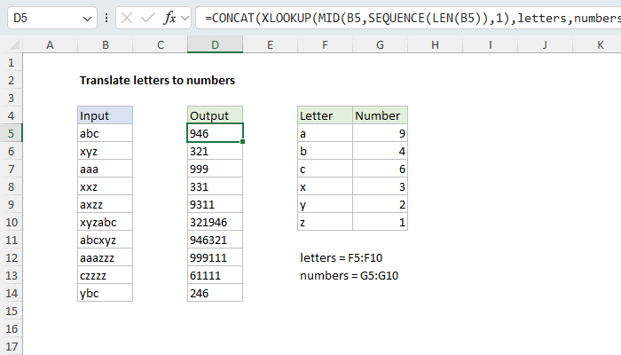Viewport: 621px width, 355px height.
Task: Select number cell 2 in lookup table
Action: 381,204
